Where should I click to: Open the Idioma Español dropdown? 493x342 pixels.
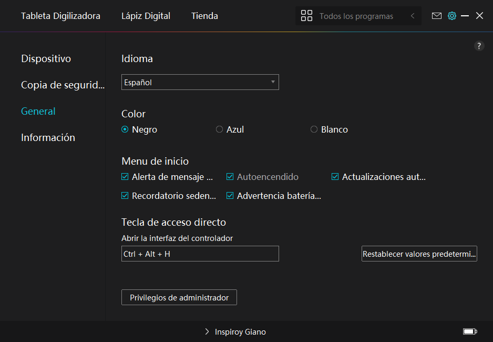pyautogui.click(x=200, y=82)
